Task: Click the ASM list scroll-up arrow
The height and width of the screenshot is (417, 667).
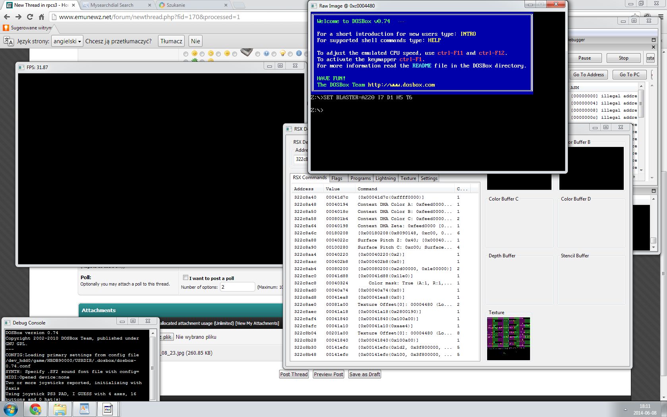Action: click(x=641, y=86)
